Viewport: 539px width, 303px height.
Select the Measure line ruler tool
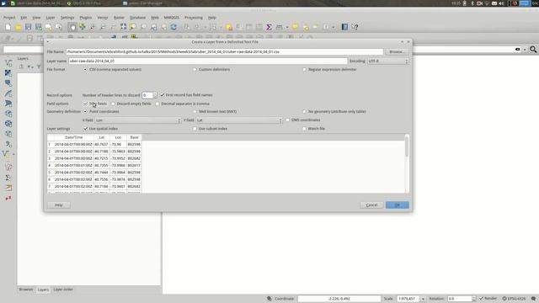pos(280,27)
